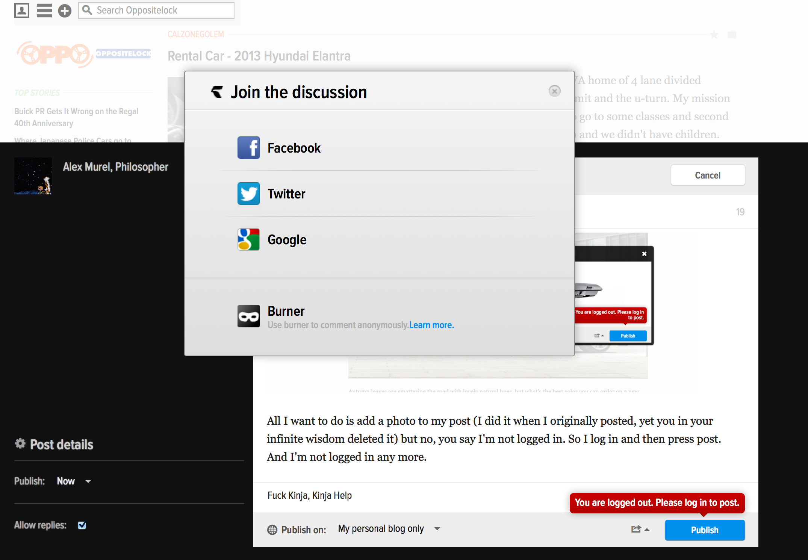Viewport: 808px width, 560px height.
Task: Click the post body paragraph
Action: pyautogui.click(x=493, y=439)
